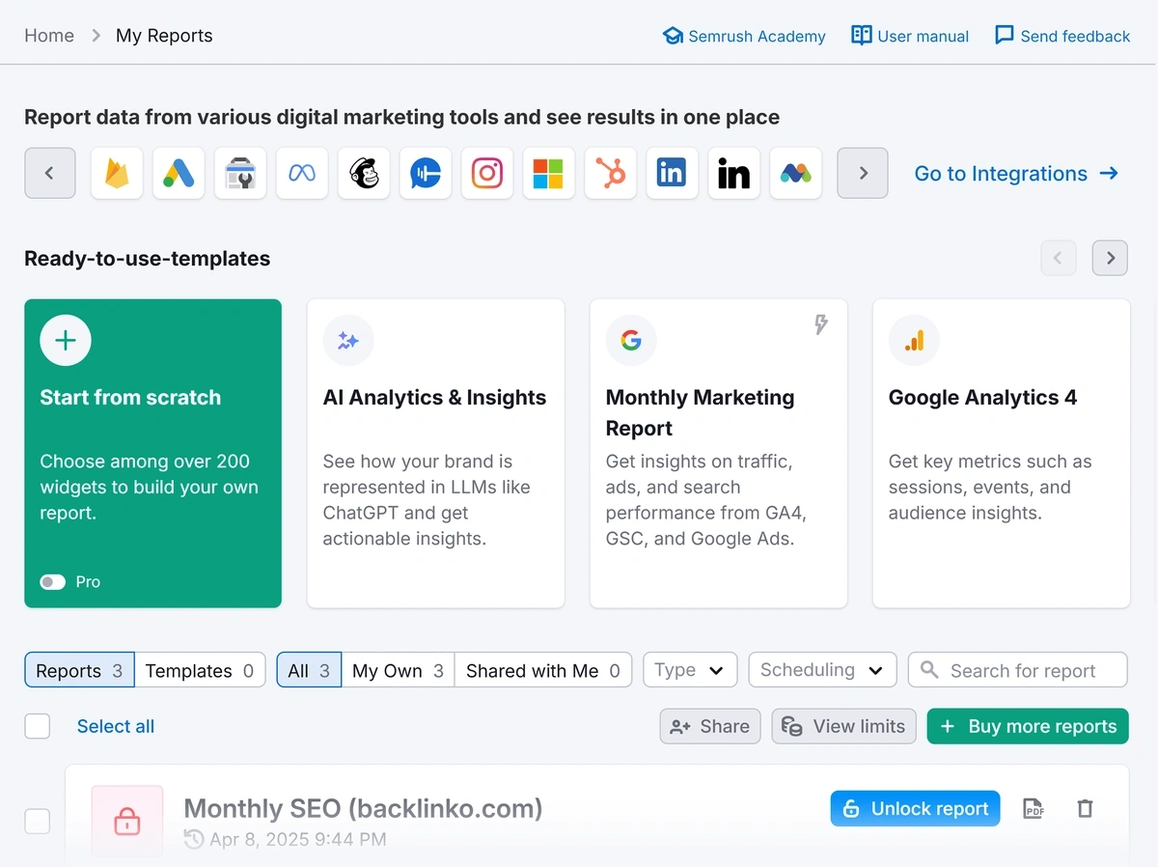The image size is (1158, 867).
Task: Open Monthly Marketing Report template title
Action: [x=701, y=412]
